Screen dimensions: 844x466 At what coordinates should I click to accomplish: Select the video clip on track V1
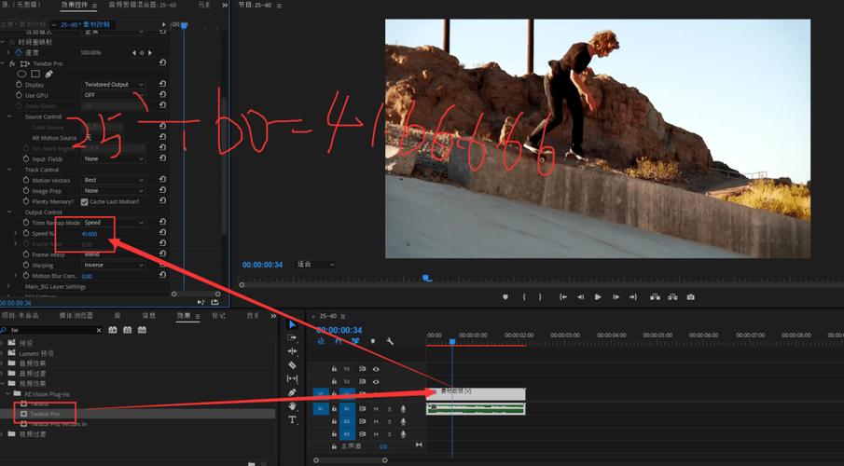(x=476, y=394)
